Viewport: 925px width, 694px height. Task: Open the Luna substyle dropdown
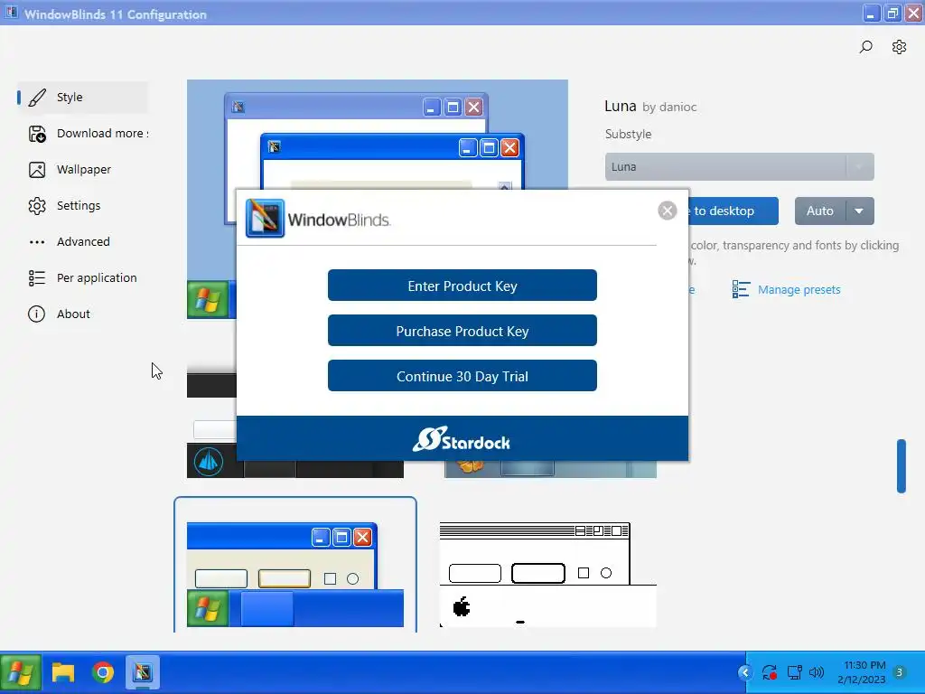pos(739,167)
